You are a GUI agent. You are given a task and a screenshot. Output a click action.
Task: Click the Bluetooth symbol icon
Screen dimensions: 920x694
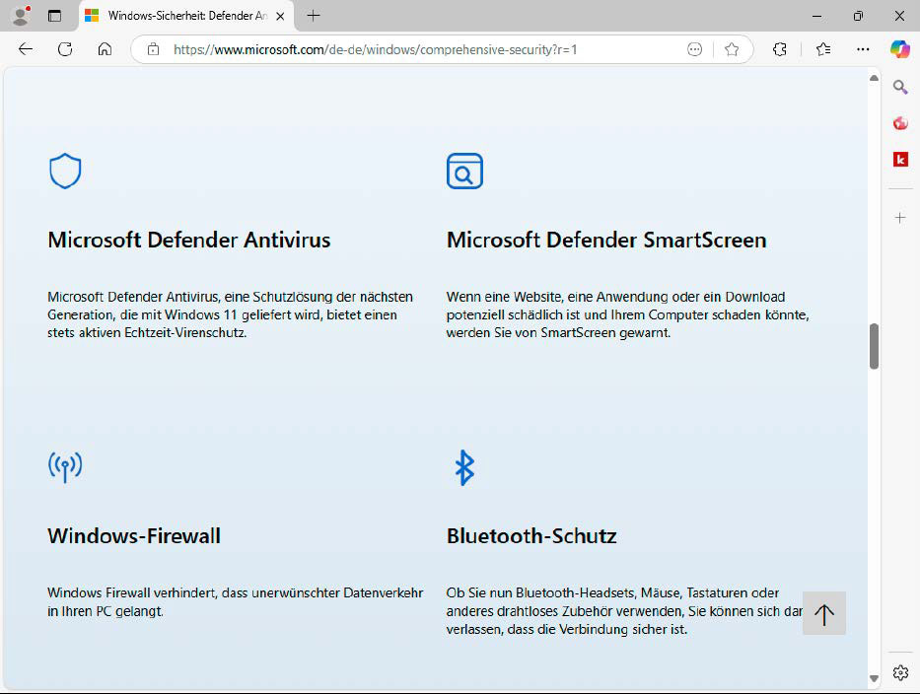pos(464,467)
